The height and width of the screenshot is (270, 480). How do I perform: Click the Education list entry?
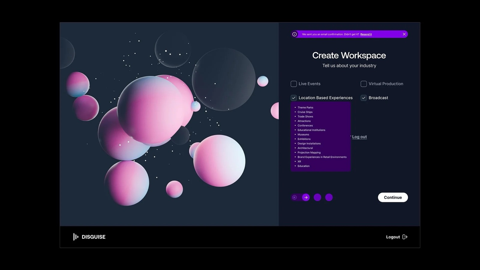[x=304, y=166]
